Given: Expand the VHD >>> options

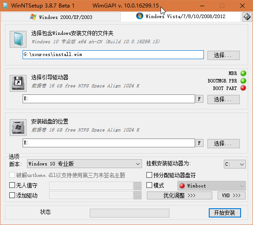Looking at the screenshot, I should coord(231,195).
